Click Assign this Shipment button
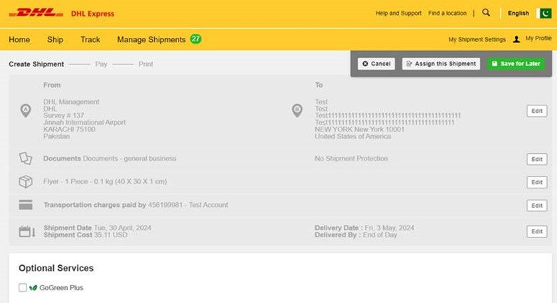 click(x=441, y=64)
